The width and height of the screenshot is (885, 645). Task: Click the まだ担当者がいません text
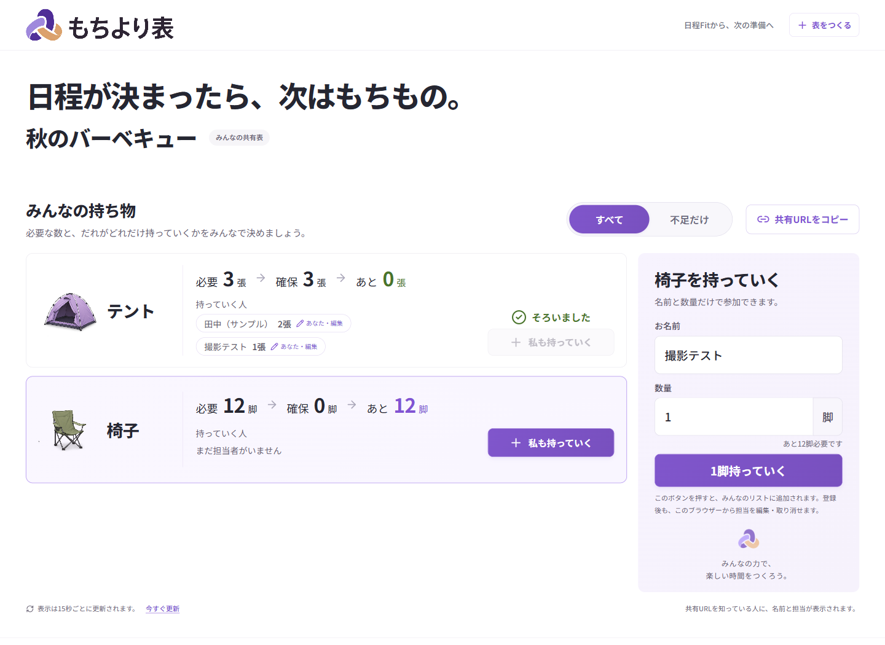(238, 450)
